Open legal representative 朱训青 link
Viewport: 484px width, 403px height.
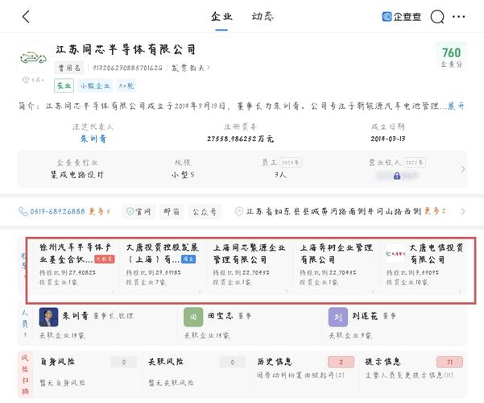coord(93,139)
